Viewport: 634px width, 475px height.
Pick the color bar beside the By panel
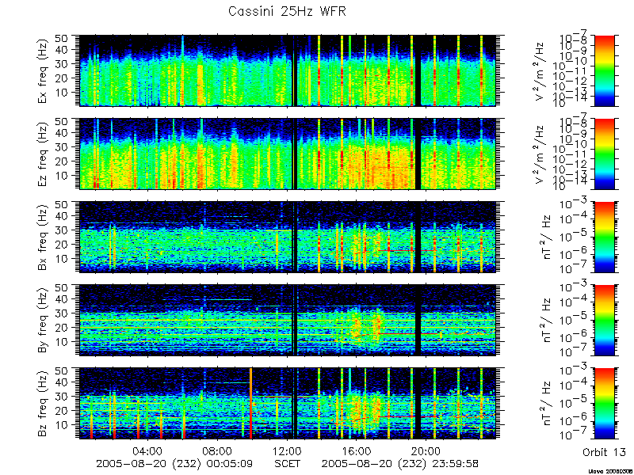click(x=605, y=321)
